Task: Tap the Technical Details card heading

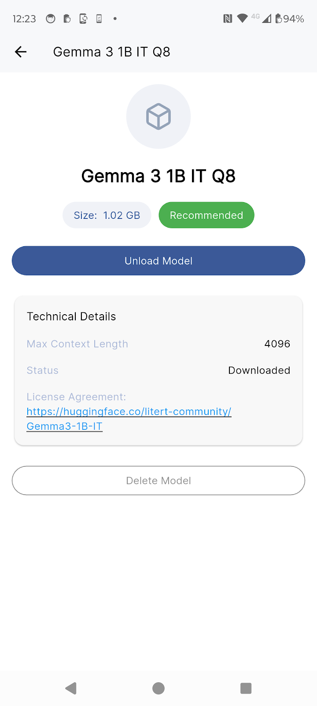Action: click(71, 316)
